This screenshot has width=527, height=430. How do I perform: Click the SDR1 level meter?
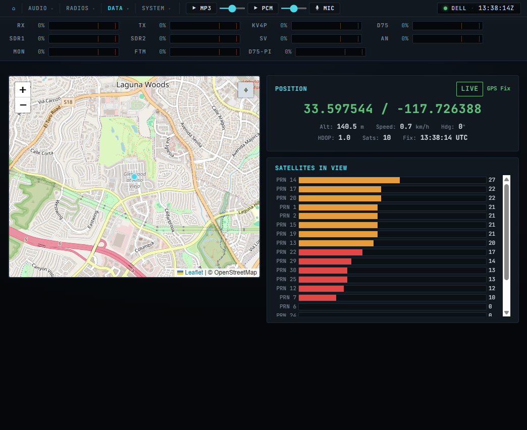point(84,39)
